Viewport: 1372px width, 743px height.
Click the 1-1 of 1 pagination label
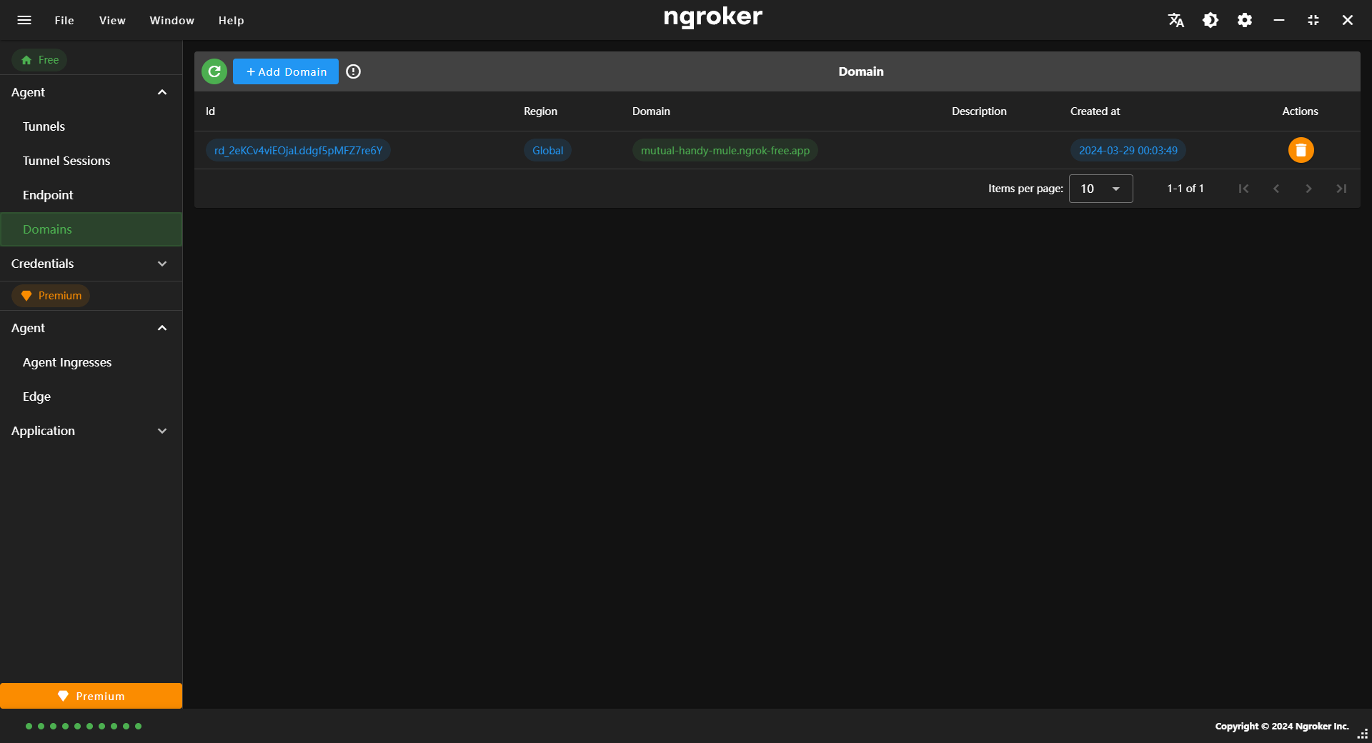coord(1185,189)
